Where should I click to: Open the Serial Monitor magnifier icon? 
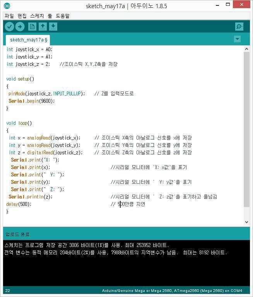point(239,26)
